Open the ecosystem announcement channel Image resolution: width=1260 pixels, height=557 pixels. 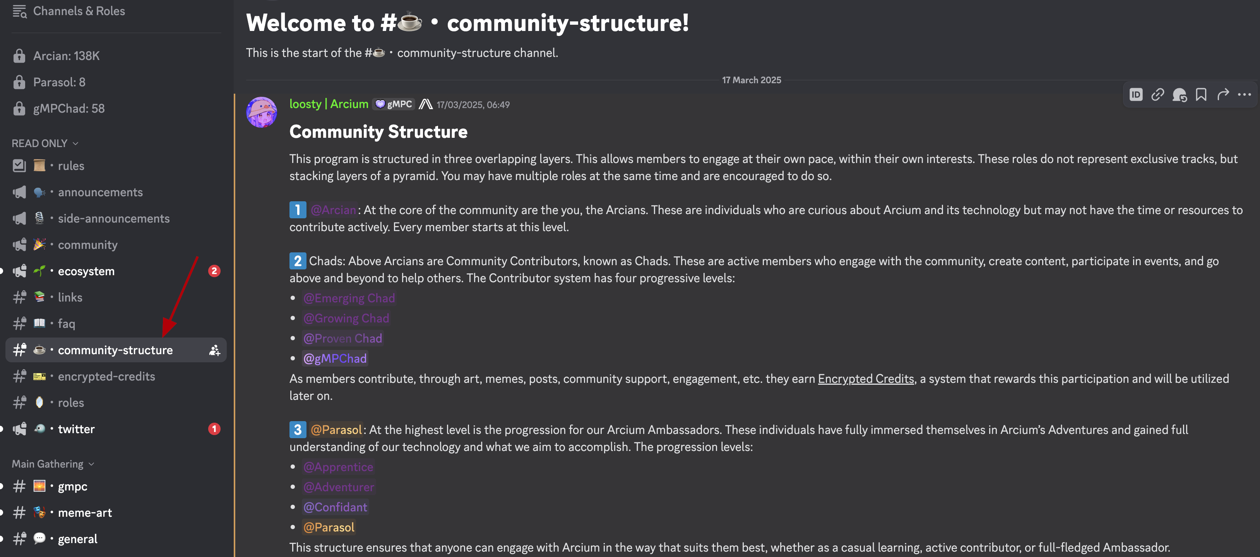86,271
